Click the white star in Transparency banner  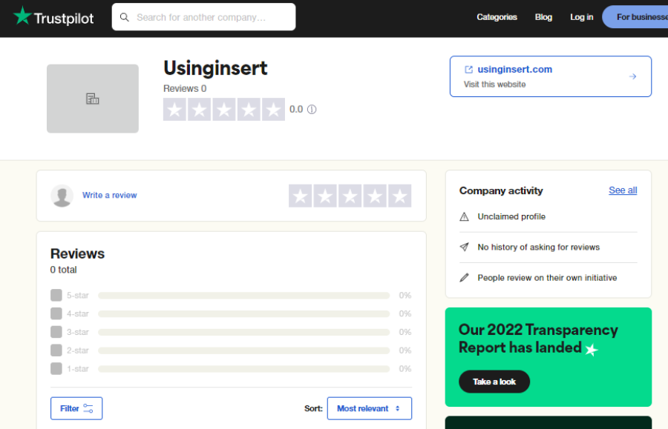[x=592, y=350]
